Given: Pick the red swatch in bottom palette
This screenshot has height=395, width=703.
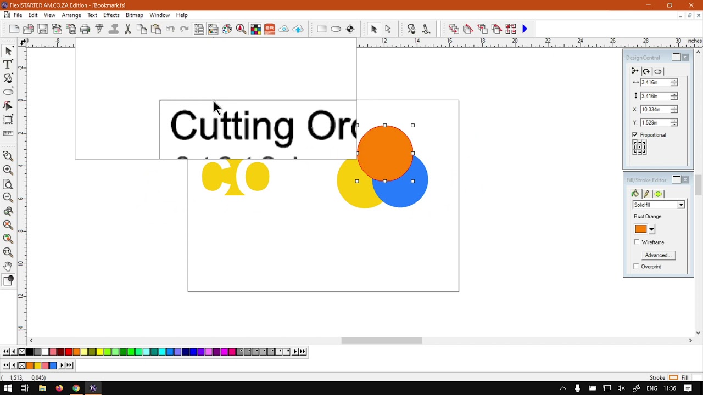Looking at the screenshot, I should [68, 352].
